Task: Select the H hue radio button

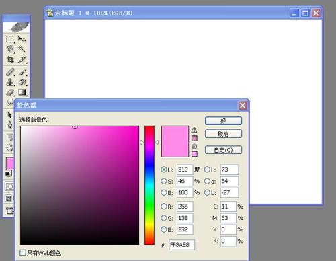Action: 164,170
